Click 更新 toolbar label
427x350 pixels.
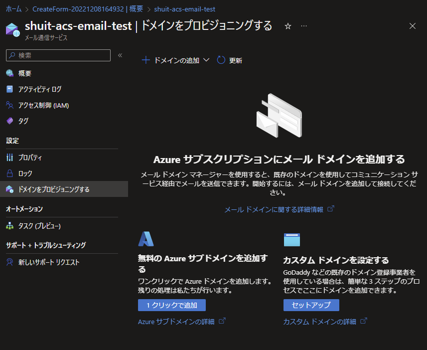(x=236, y=60)
